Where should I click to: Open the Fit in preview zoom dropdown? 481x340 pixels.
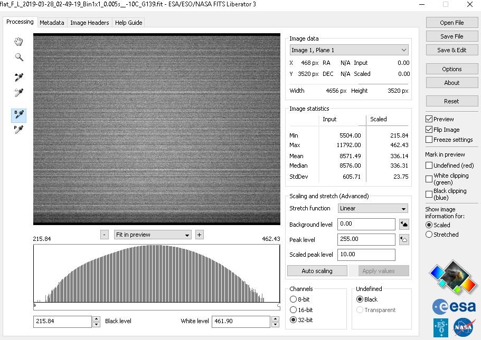pyautogui.click(x=153, y=235)
